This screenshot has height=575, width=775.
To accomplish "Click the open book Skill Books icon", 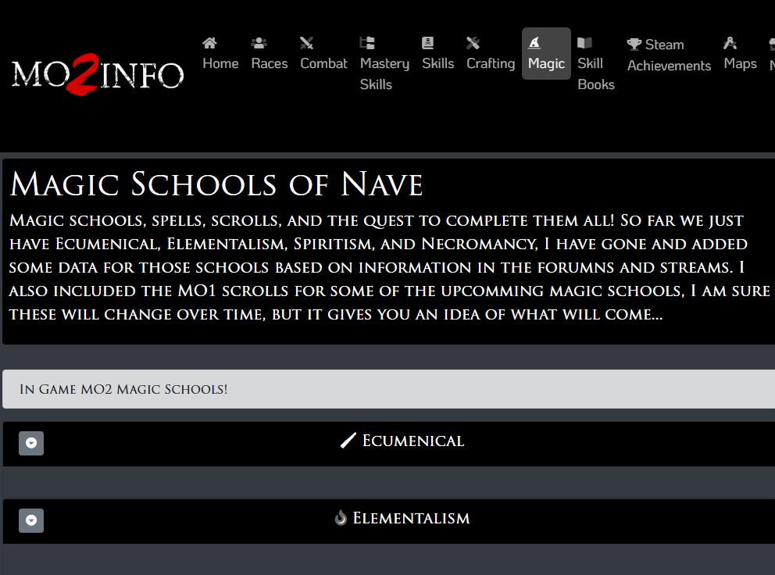I will pyautogui.click(x=584, y=43).
